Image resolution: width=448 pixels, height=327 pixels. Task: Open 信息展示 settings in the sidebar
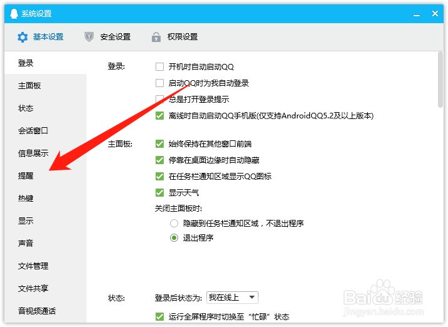(45, 153)
